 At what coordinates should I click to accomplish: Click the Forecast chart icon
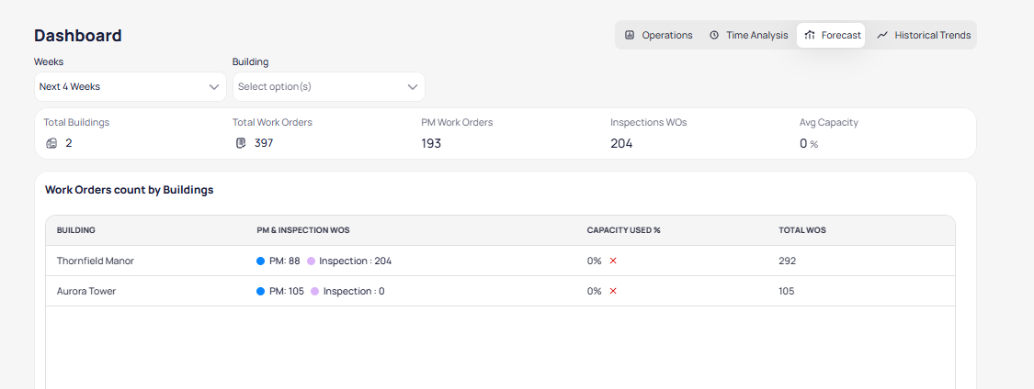(x=810, y=36)
